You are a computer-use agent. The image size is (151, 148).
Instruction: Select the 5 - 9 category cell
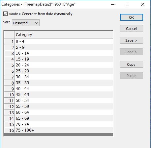tap(64, 47)
